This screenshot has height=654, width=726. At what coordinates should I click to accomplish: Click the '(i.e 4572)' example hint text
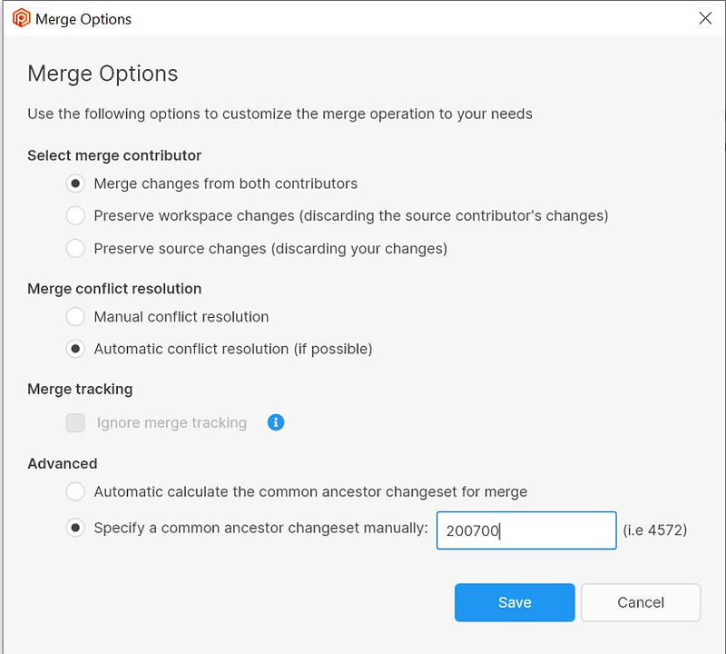pos(655,530)
